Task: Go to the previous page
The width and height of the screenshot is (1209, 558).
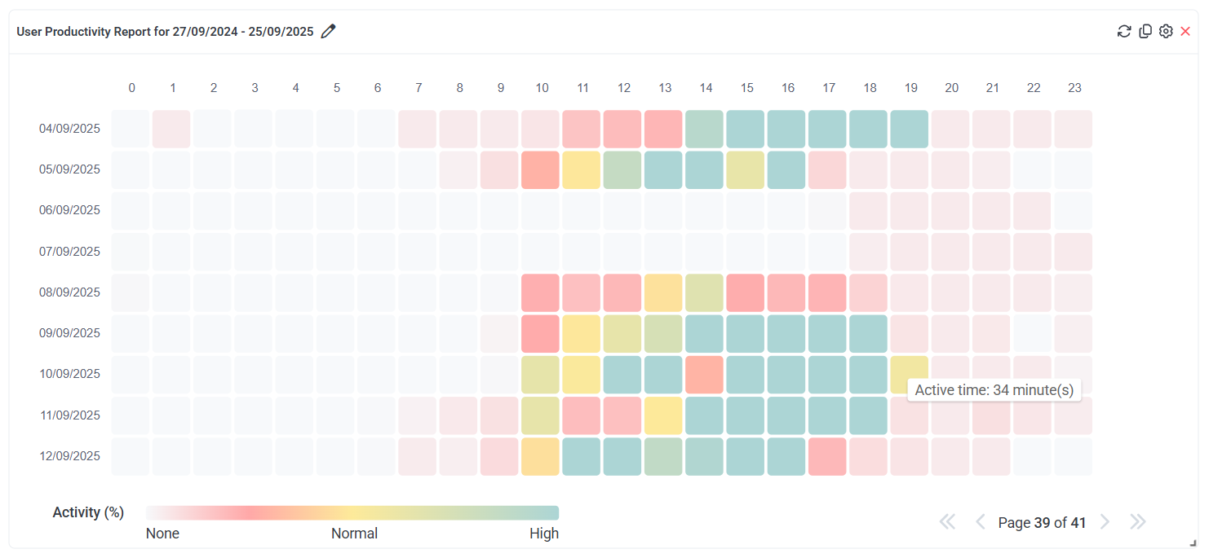Action: tap(981, 522)
